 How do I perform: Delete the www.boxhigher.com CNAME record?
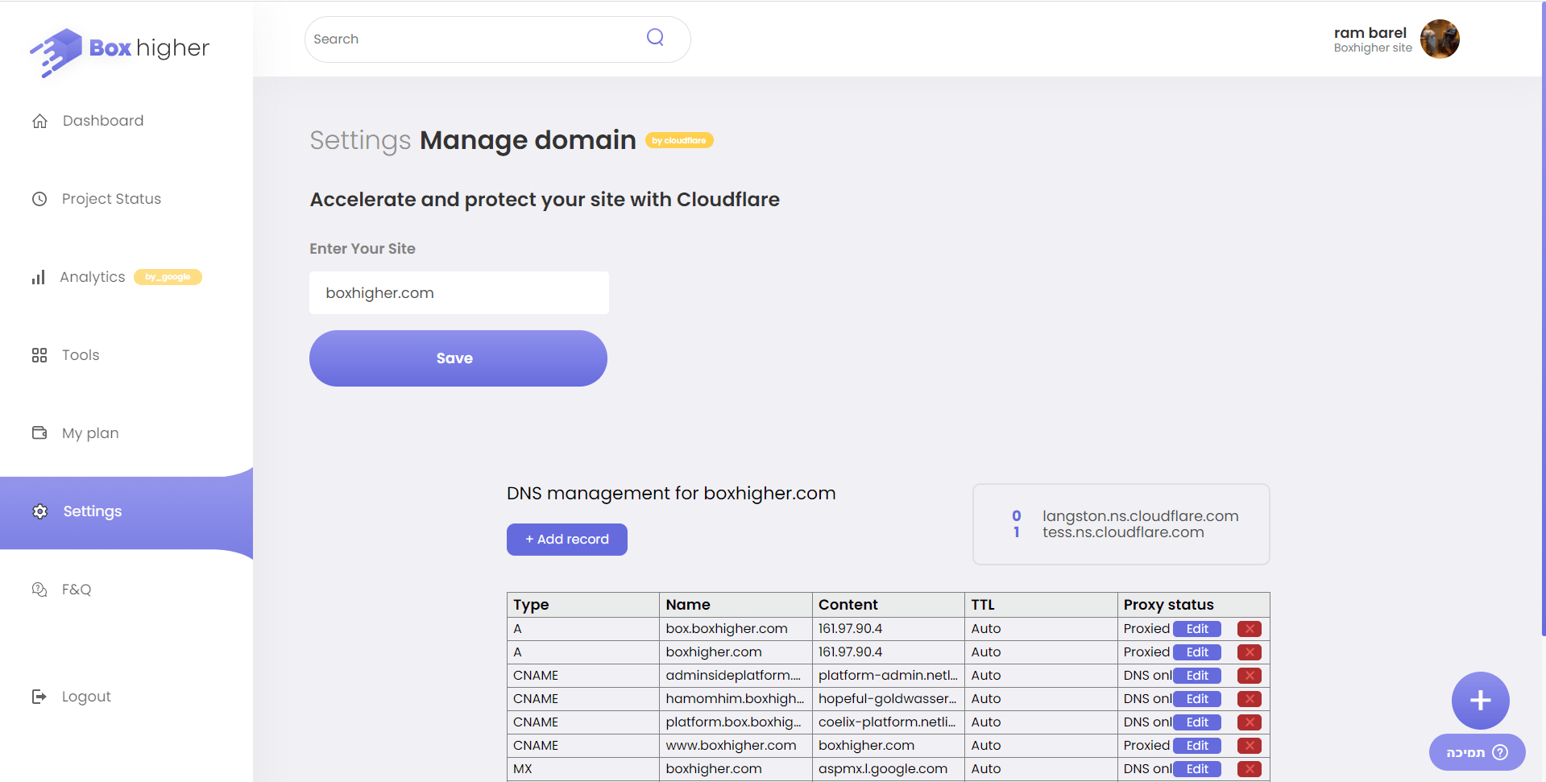click(x=1249, y=746)
